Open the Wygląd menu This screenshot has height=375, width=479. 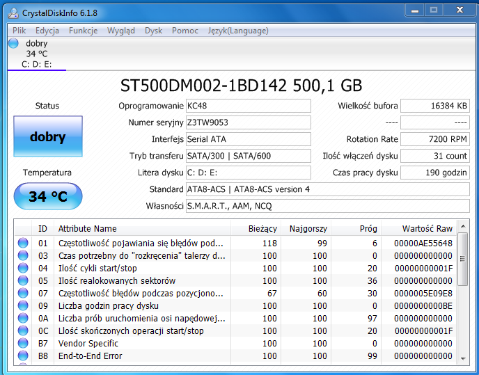[121, 31]
